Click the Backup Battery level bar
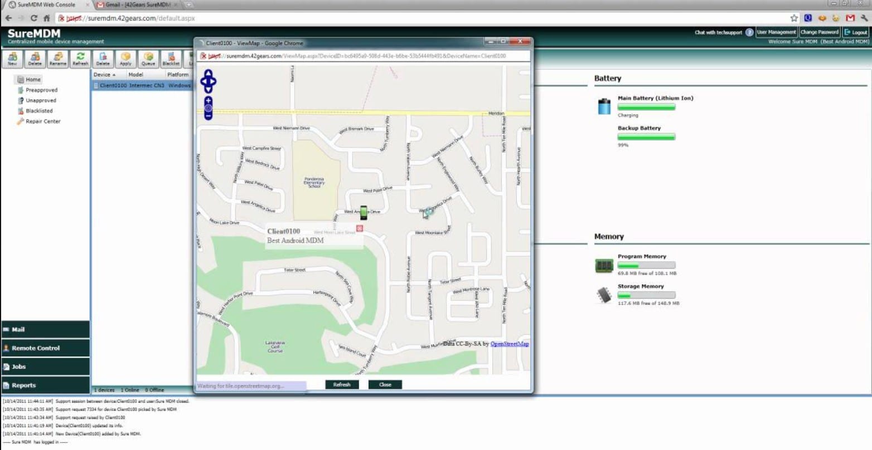872x450 pixels. 646,137
